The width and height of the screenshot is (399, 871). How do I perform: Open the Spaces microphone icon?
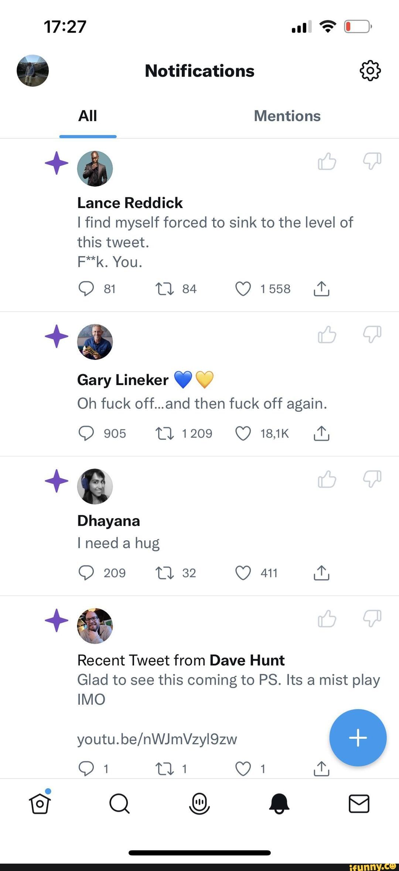click(x=199, y=803)
